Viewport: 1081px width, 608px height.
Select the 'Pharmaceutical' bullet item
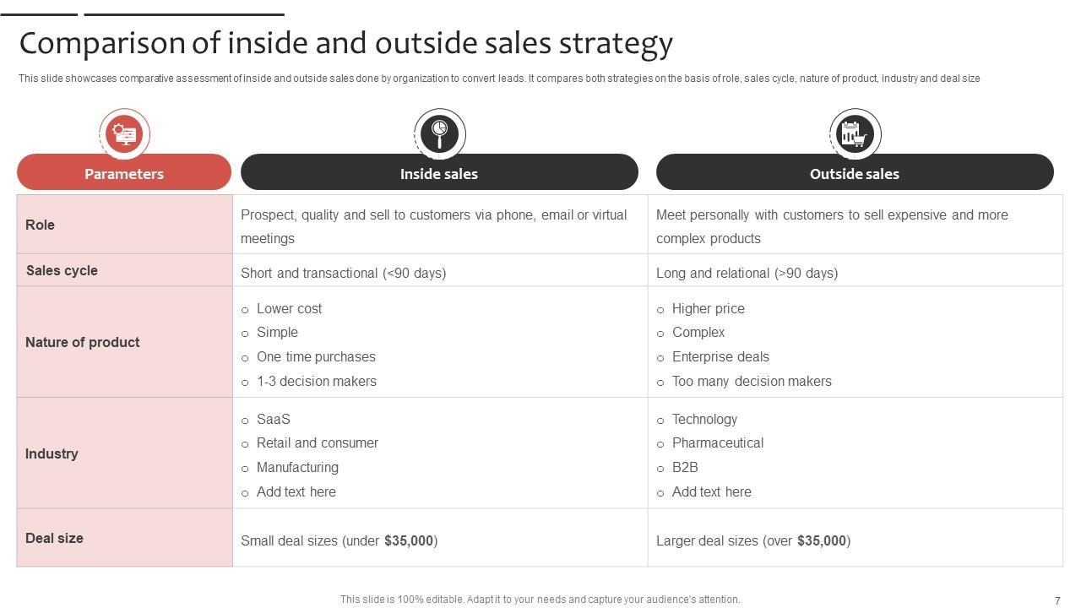tap(717, 442)
